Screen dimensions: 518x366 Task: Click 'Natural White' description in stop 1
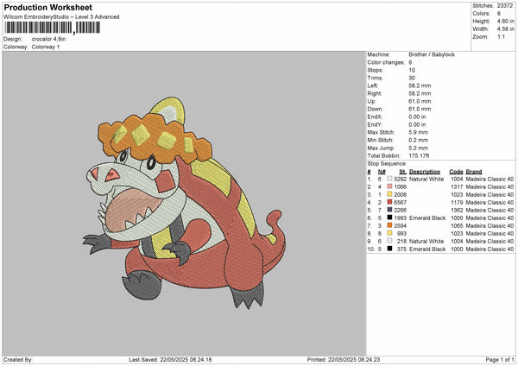point(426,179)
